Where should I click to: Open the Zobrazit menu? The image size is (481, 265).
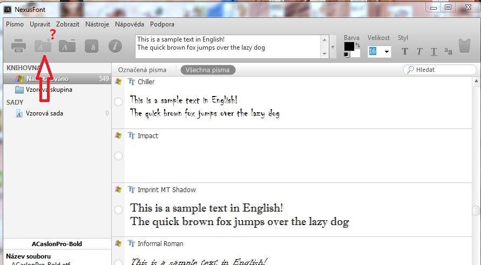[67, 24]
